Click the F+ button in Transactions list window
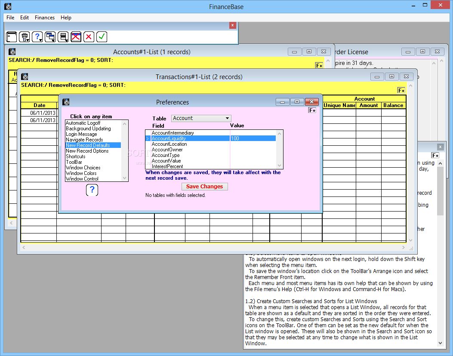This screenshot has width=453, height=356. pos(401,91)
